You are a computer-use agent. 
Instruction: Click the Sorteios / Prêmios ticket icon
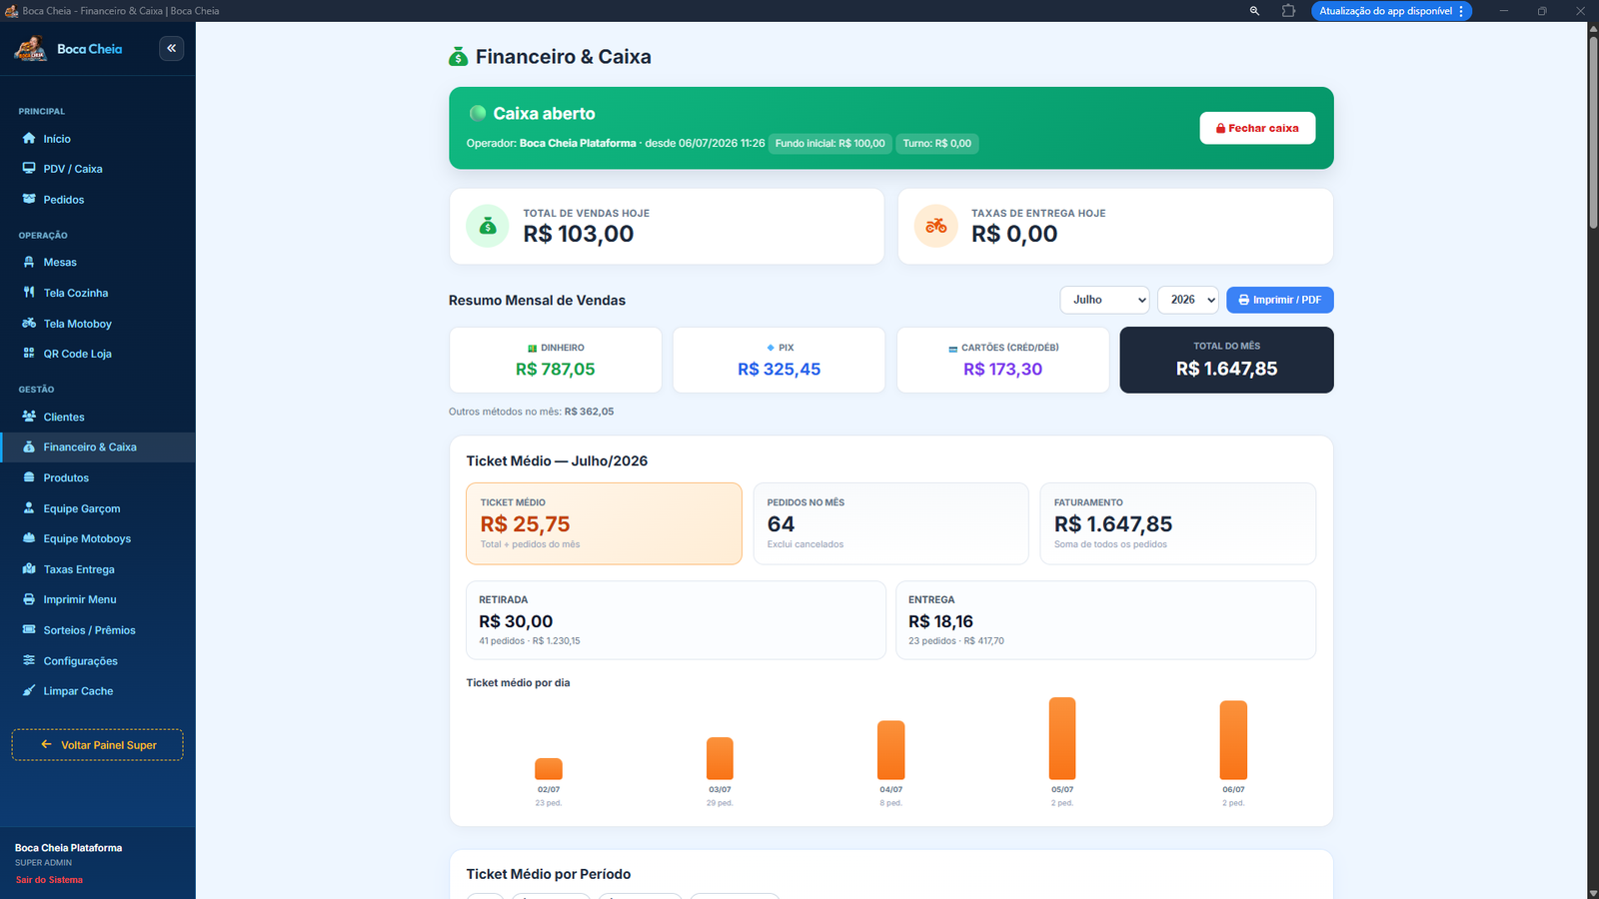point(29,630)
